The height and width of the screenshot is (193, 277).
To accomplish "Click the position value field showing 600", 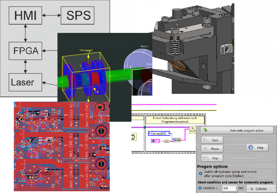I will click(229, 188).
